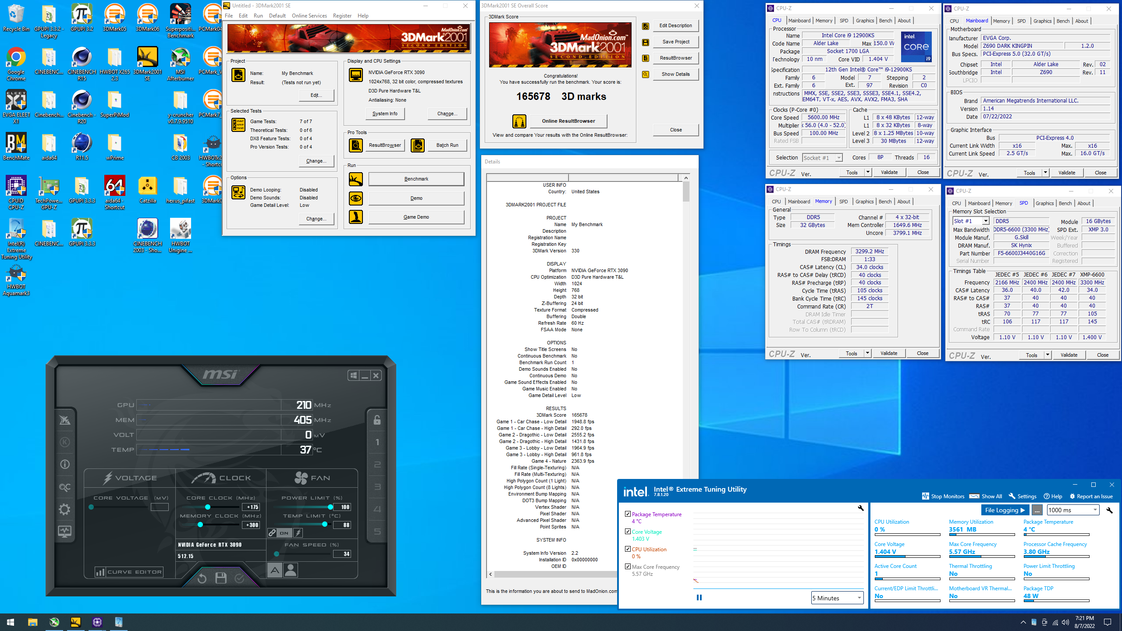Switch to Bench tab in top-left CPU-Z
The width and height of the screenshot is (1122, 631).
(x=885, y=21)
